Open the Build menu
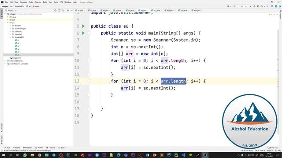 click(x=45, y=2)
